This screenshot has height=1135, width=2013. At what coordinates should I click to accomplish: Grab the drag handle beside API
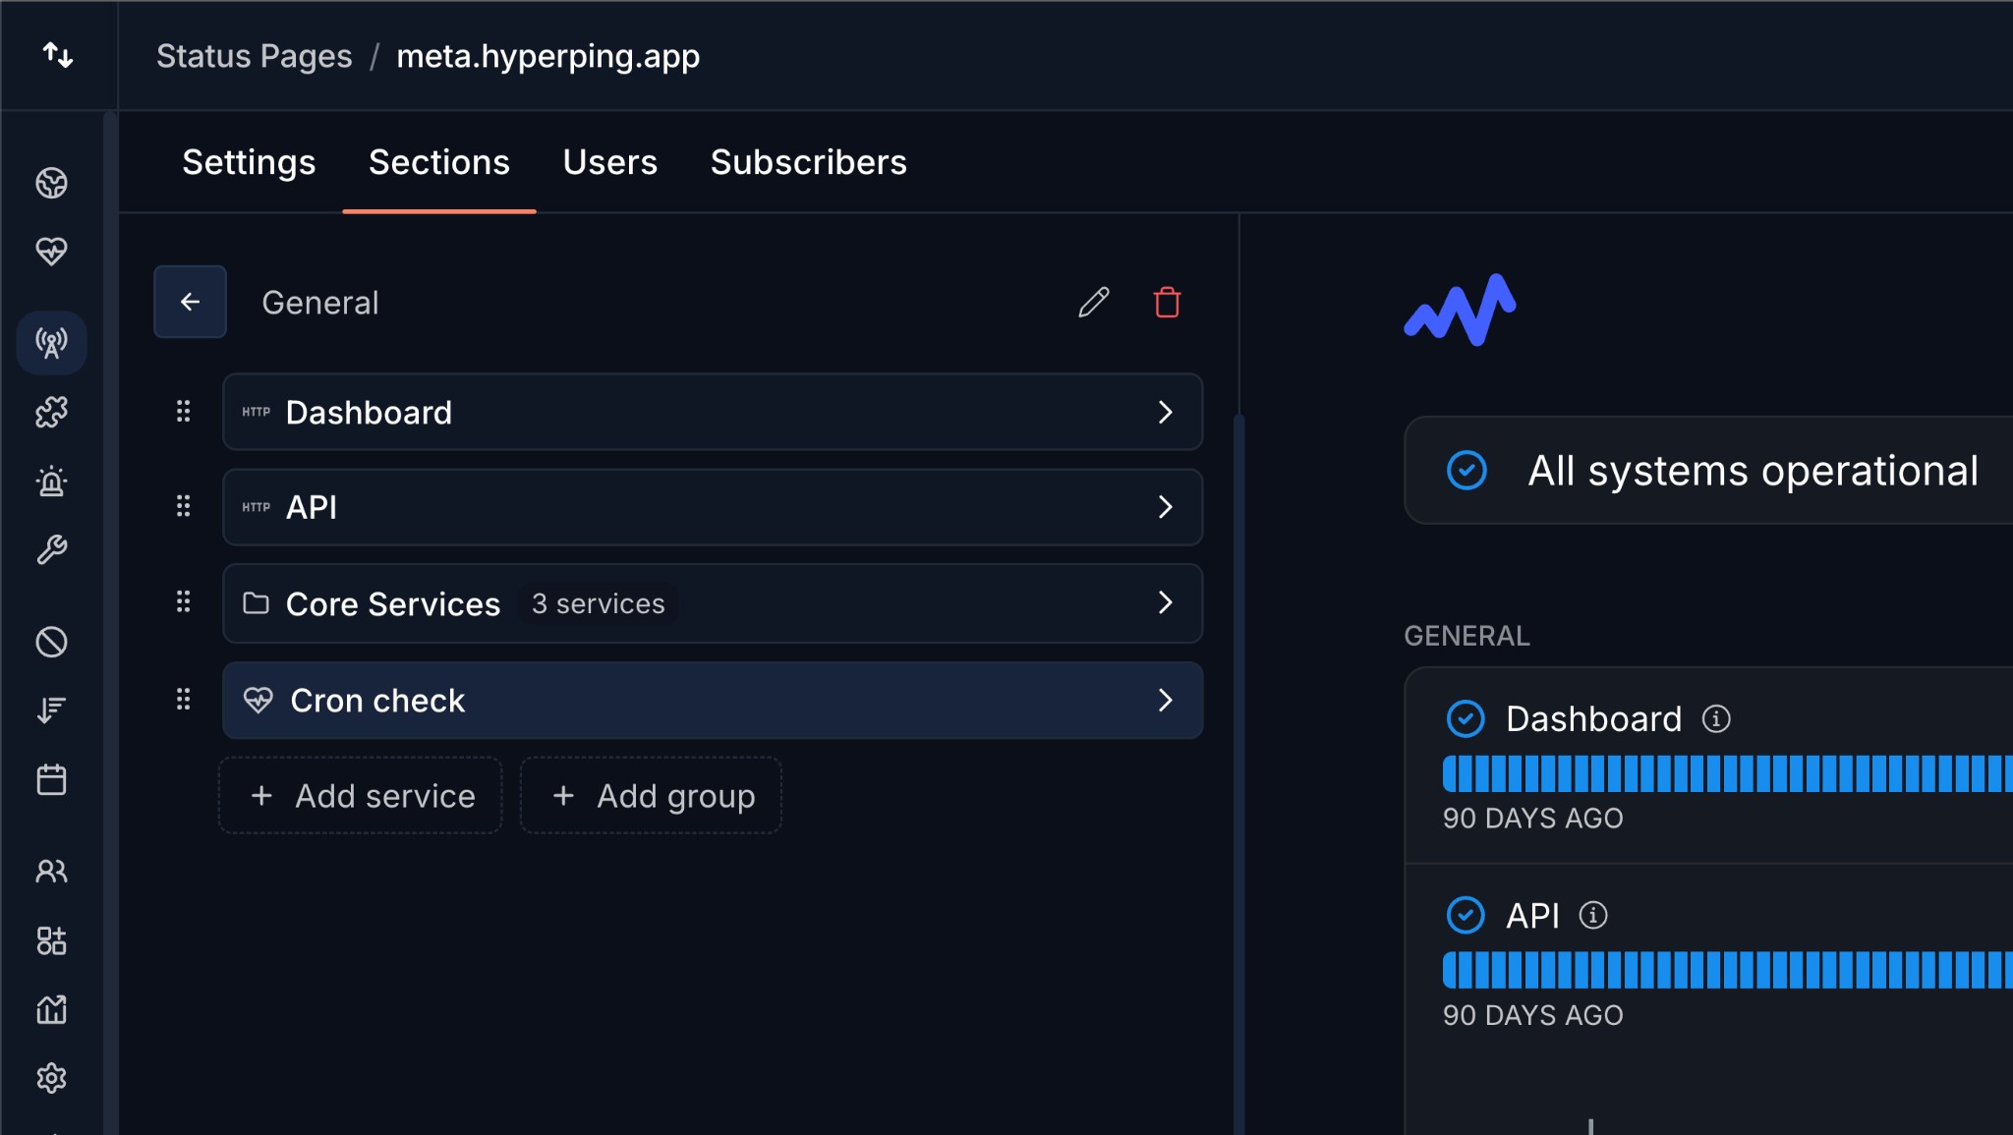tap(183, 506)
